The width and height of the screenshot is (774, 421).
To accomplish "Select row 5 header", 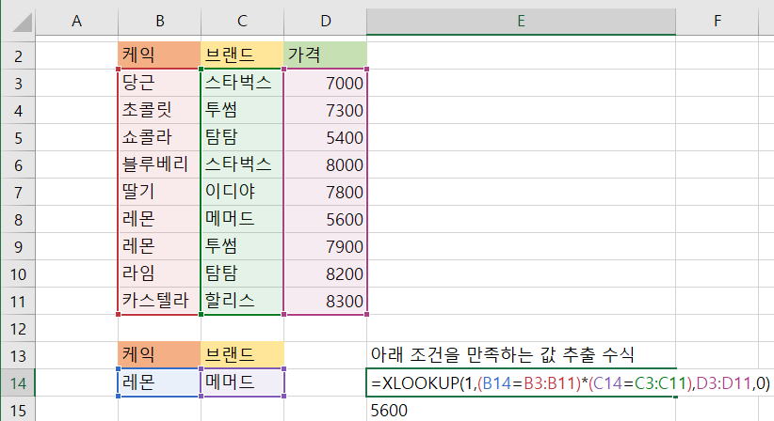I will 18,137.
